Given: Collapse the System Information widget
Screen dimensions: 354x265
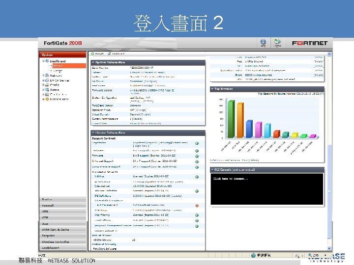Looking at the screenshot, I should click(93, 62).
